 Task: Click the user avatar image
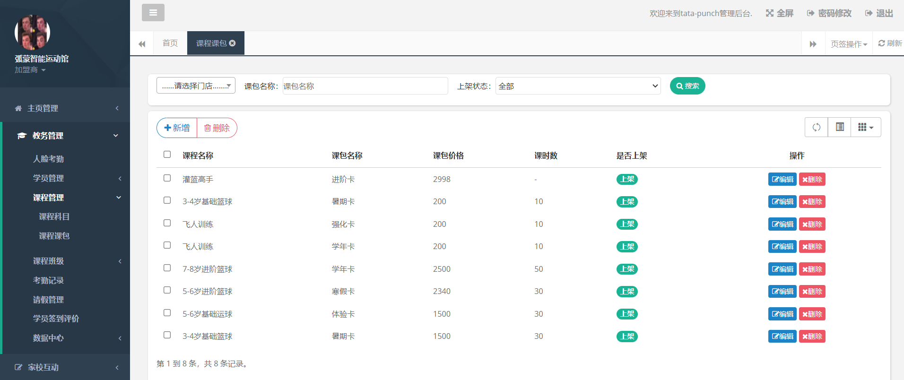[x=32, y=32]
